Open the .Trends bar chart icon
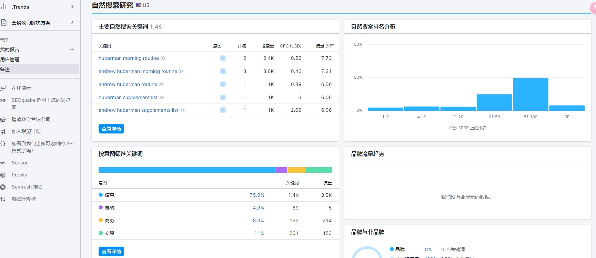Screen dimensions: 596x258 coord(4,7)
